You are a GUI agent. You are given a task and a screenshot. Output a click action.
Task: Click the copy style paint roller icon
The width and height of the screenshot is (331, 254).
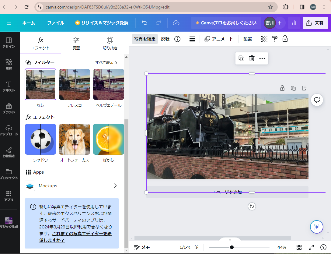point(274,39)
